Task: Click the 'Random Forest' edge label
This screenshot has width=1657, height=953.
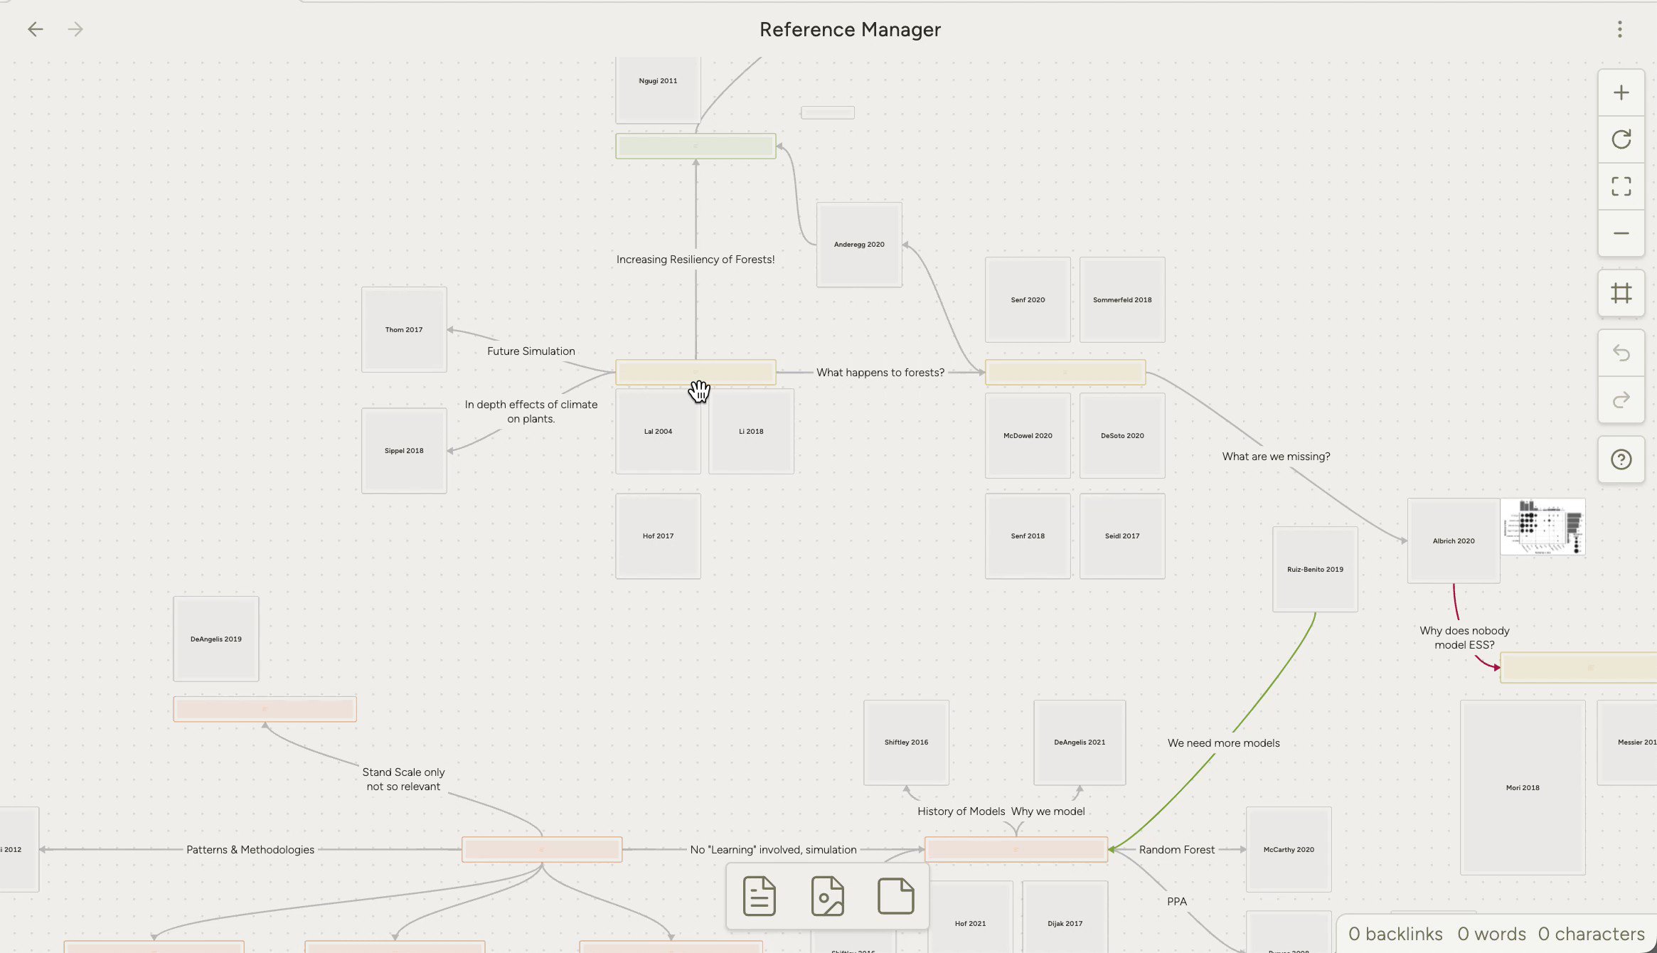Action: tap(1177, 850)
